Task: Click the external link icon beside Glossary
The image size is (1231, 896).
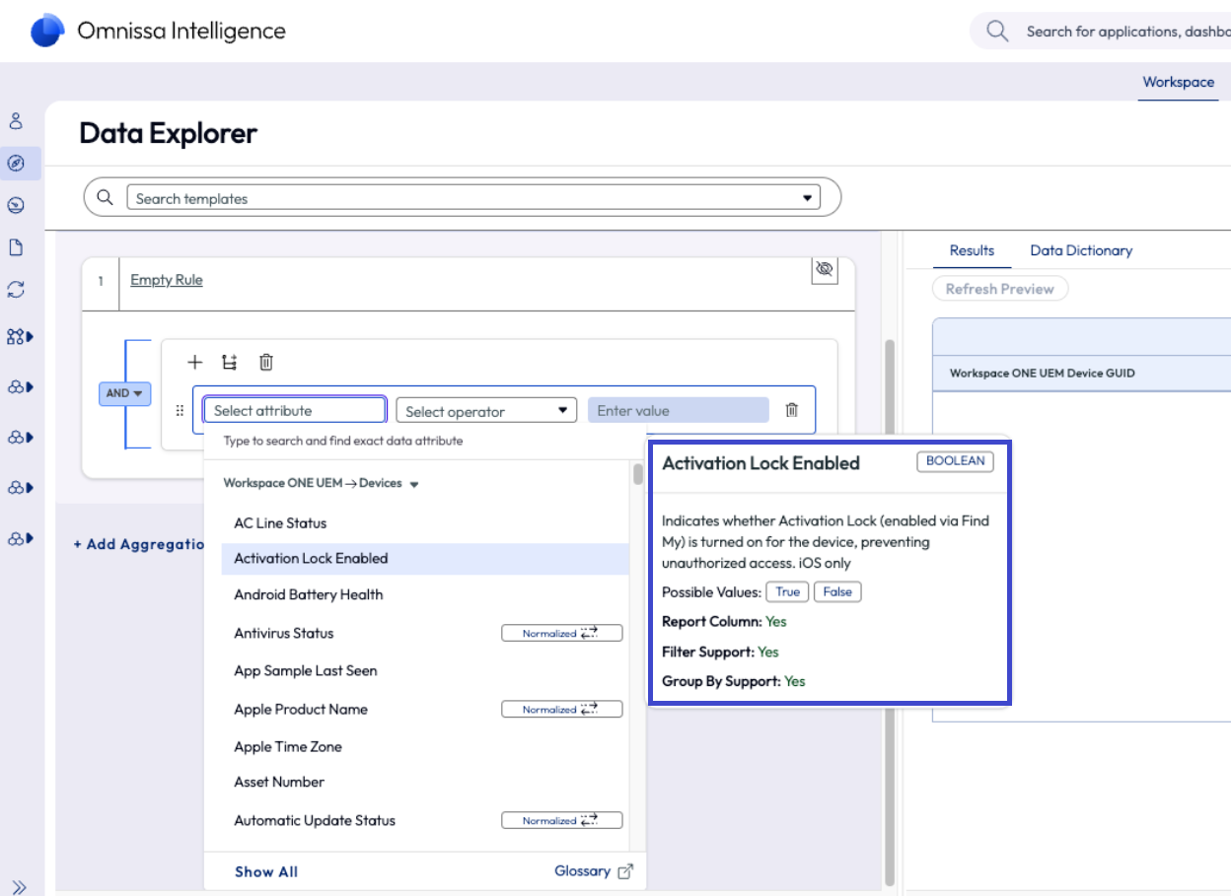Action: (624, 871)
